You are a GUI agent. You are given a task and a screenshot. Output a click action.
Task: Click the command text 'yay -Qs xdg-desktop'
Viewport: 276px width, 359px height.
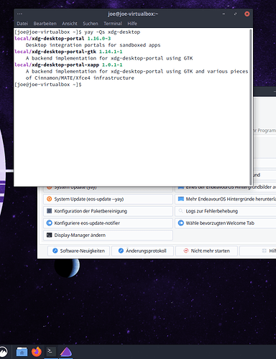[x=112, y=32]
